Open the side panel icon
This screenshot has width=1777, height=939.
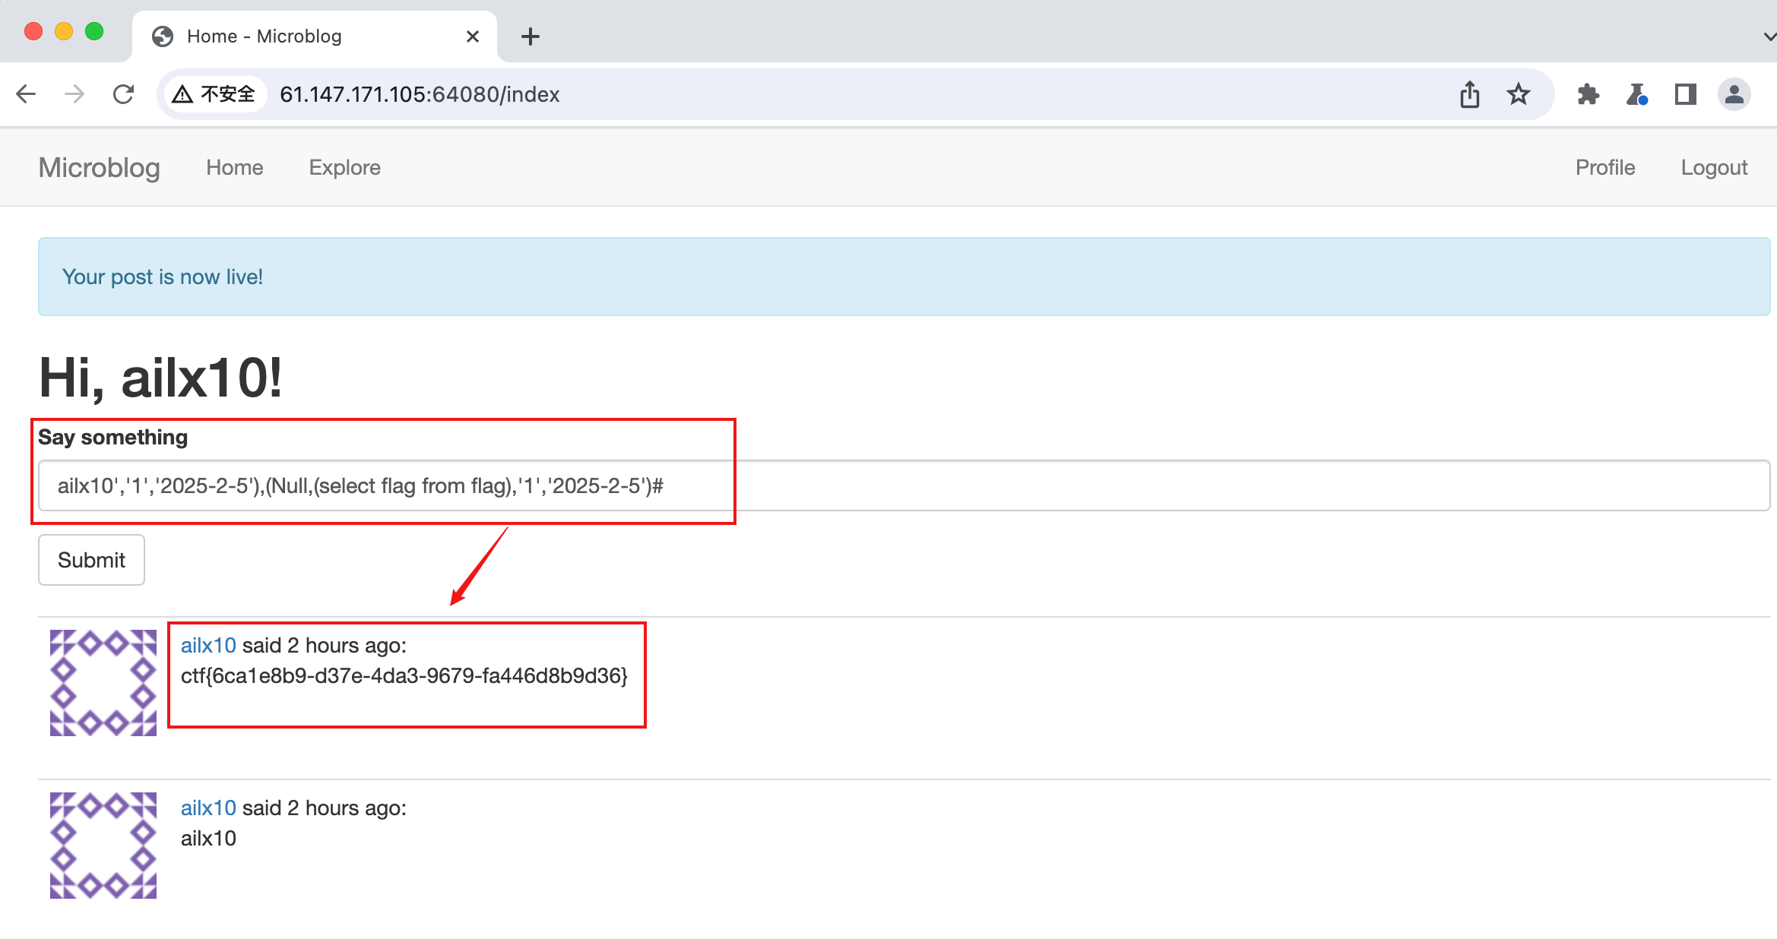(x=1686, y=93)
